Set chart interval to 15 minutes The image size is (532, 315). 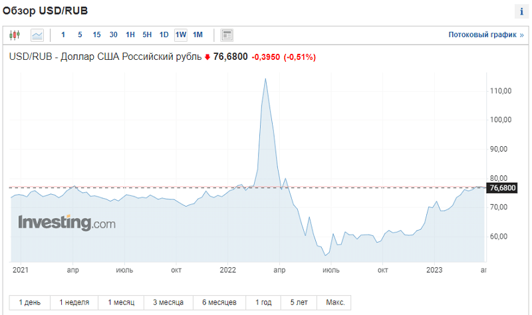click(96, 35)
